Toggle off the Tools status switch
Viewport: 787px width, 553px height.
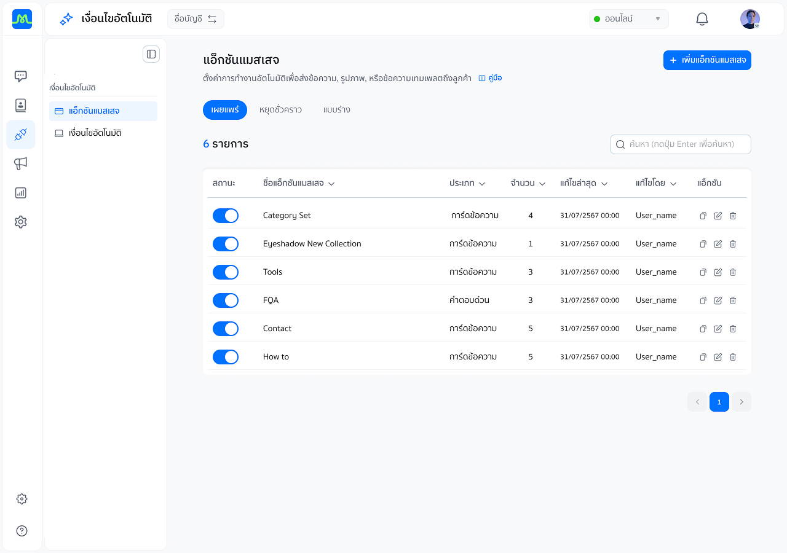pyautogui.click(x=226, y=272)
